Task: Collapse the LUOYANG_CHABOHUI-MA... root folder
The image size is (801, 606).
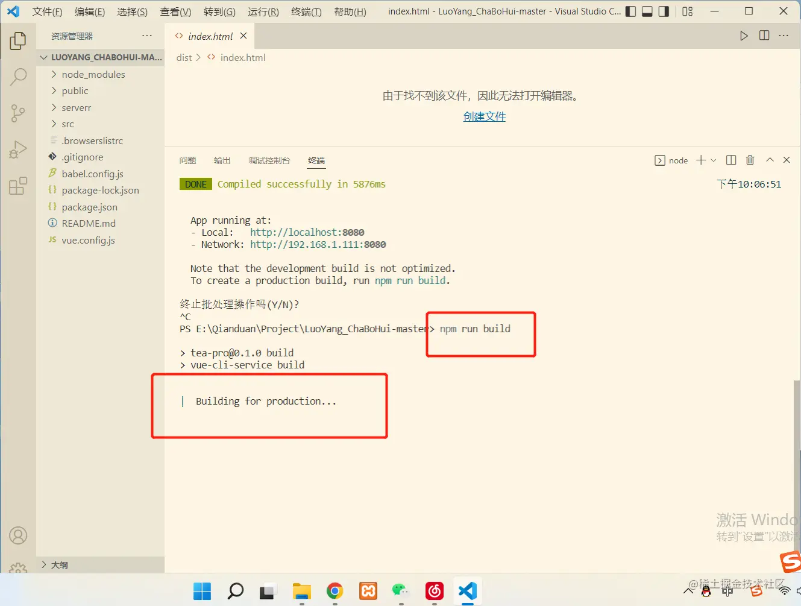Action: coord(100,57)
